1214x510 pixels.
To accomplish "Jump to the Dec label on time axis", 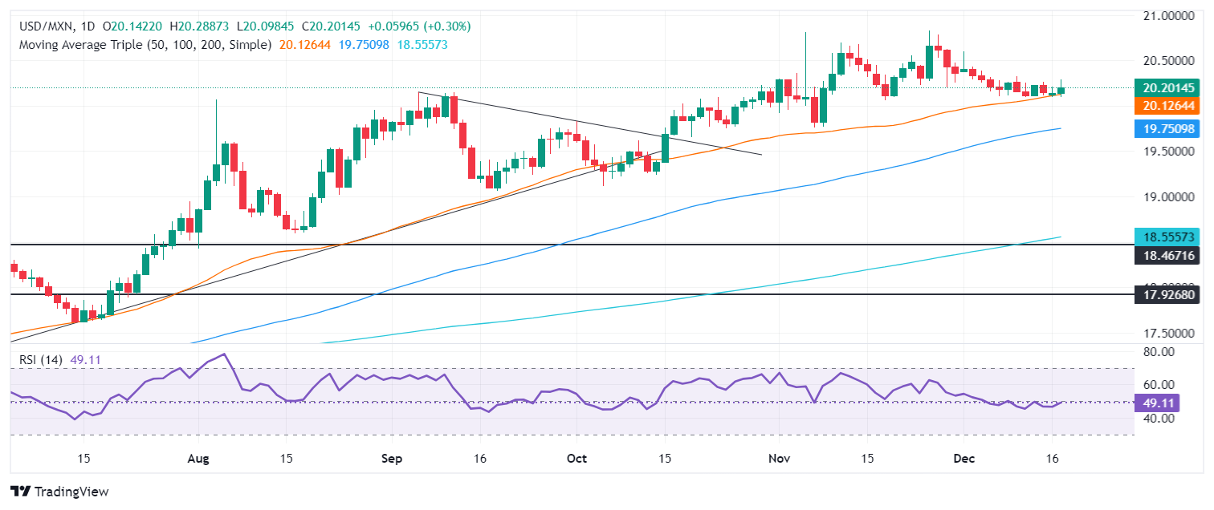I will [963, 457].
